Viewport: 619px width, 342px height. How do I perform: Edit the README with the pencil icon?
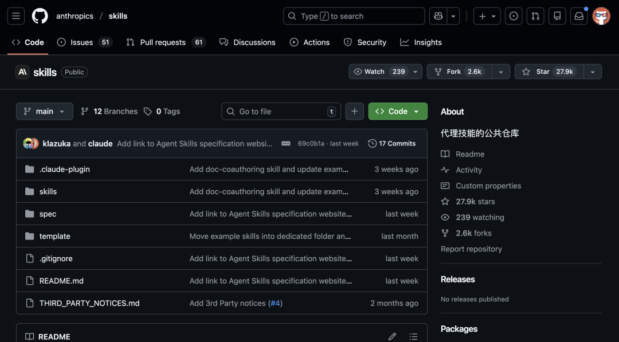[x=392, y=336]
